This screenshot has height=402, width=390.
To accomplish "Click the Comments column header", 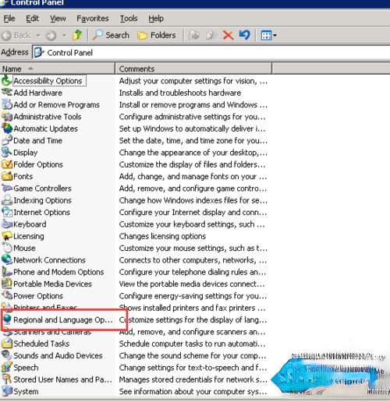I will (193, 69).
